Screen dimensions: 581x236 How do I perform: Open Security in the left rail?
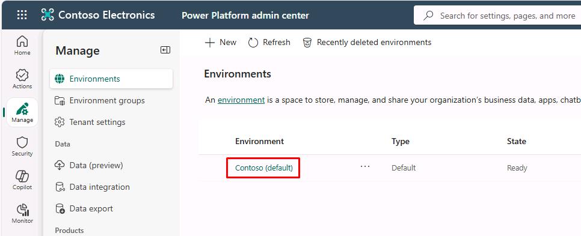22,147
